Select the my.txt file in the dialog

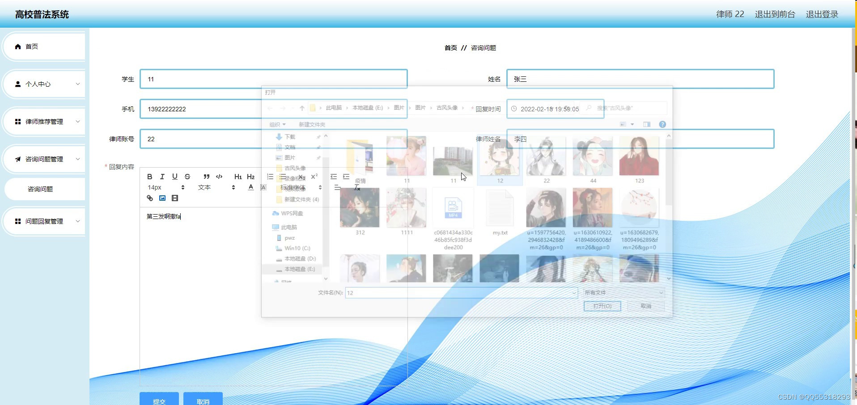(500, 212)
